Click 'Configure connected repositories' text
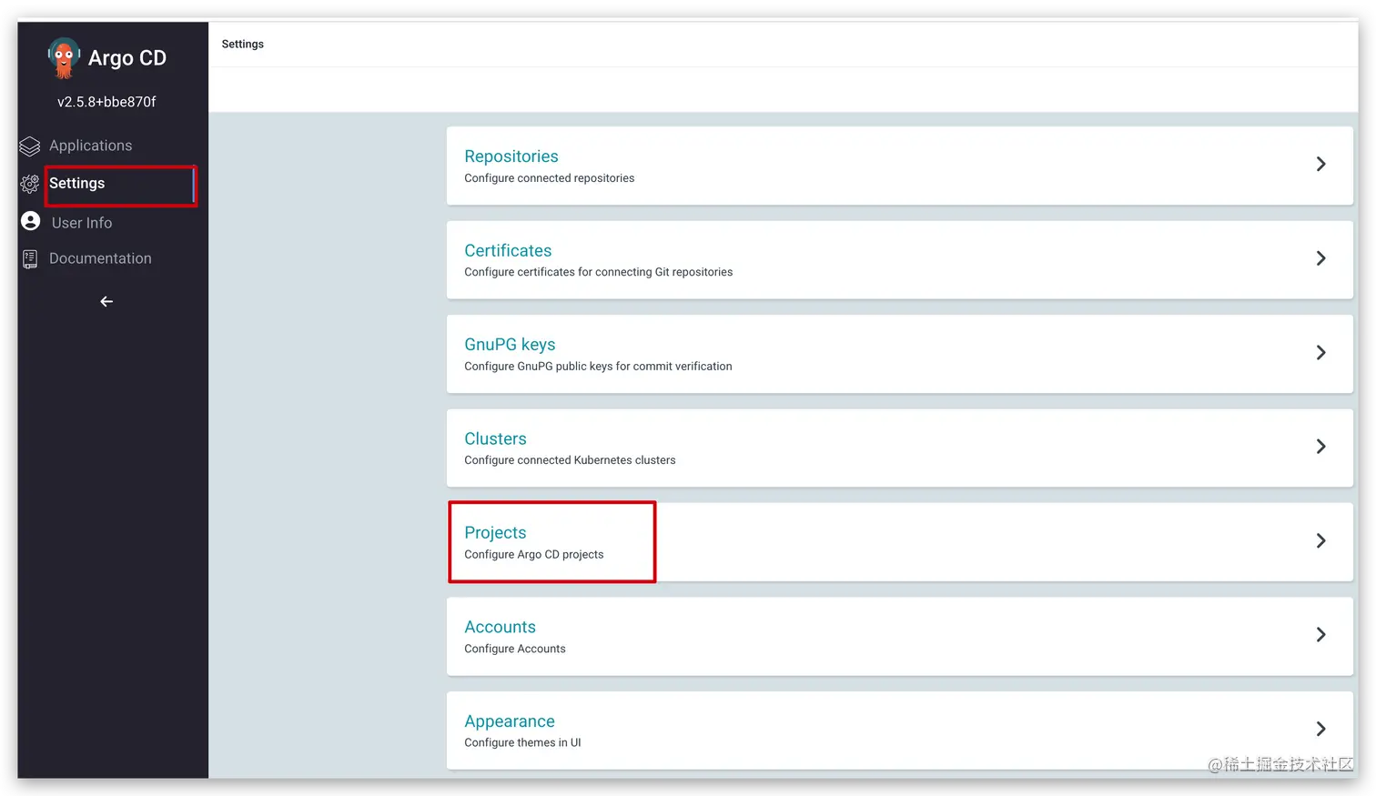The image size is (1376, 796). coord(549,178)
